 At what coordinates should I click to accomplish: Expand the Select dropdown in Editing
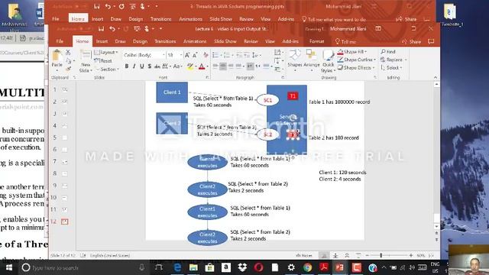392,67
